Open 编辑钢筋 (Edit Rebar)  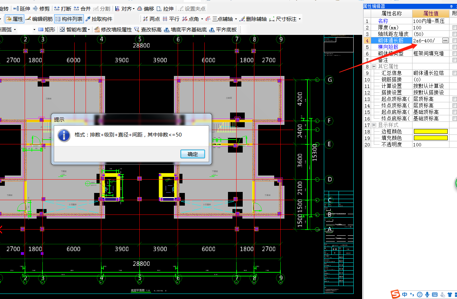39,19
